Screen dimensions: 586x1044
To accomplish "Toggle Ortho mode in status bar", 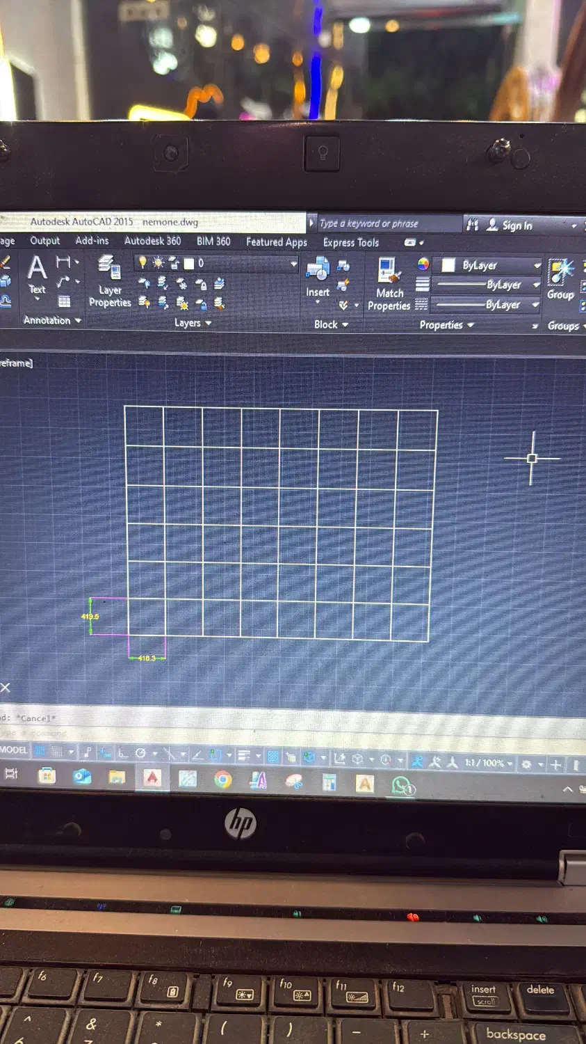I will (x=122, y=753).
